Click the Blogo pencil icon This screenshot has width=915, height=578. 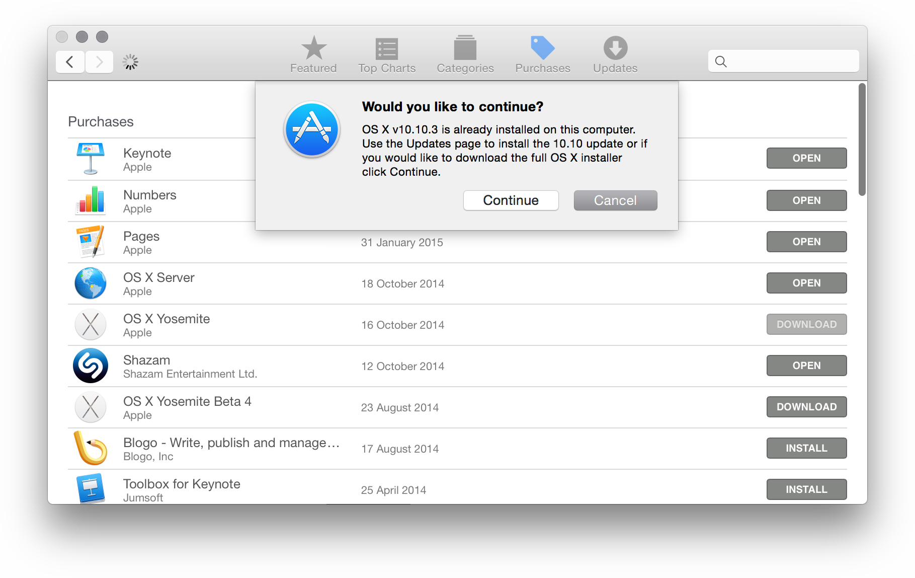pos(91,448)
